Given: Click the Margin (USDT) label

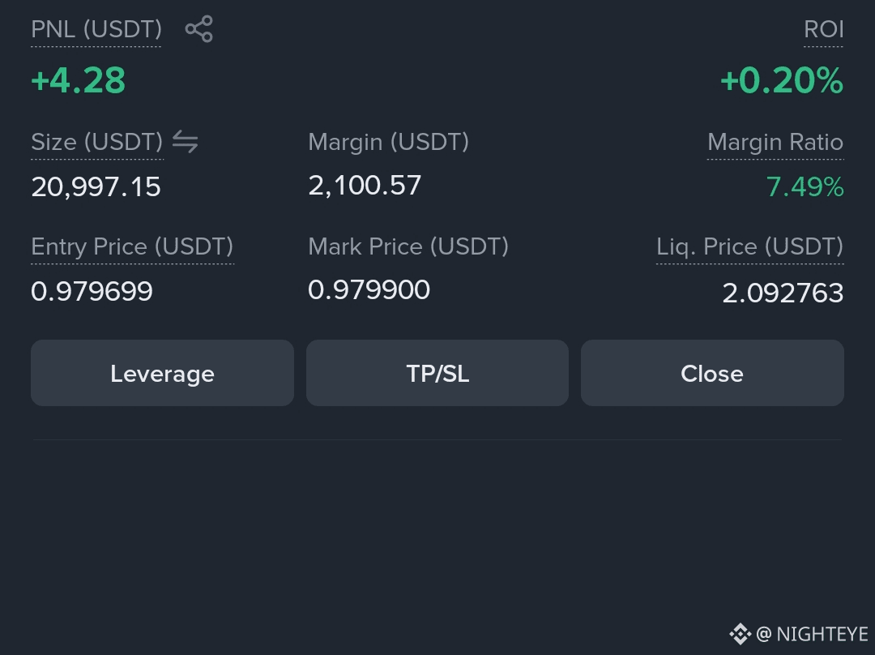Looking at the screenshot, I should coord(388,142).
